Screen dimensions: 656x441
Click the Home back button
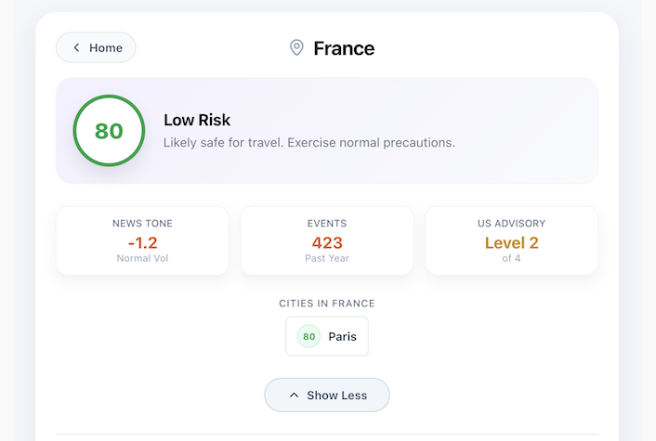pos(96,47)
